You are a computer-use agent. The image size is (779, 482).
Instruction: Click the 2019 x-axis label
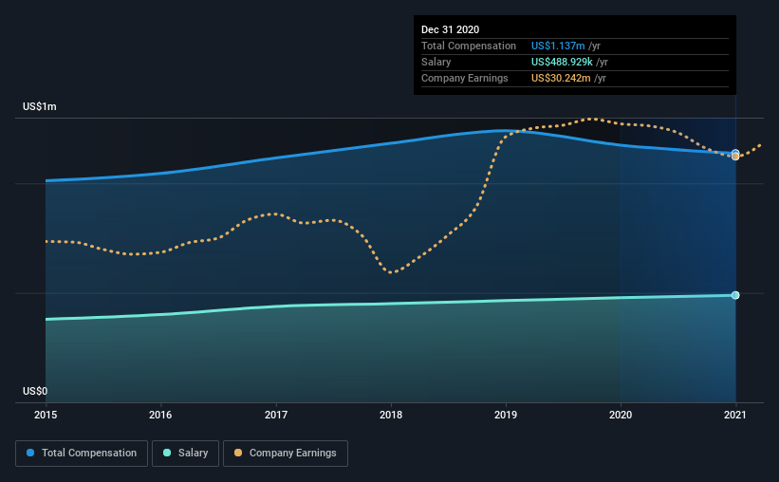(x=506, y=415)
